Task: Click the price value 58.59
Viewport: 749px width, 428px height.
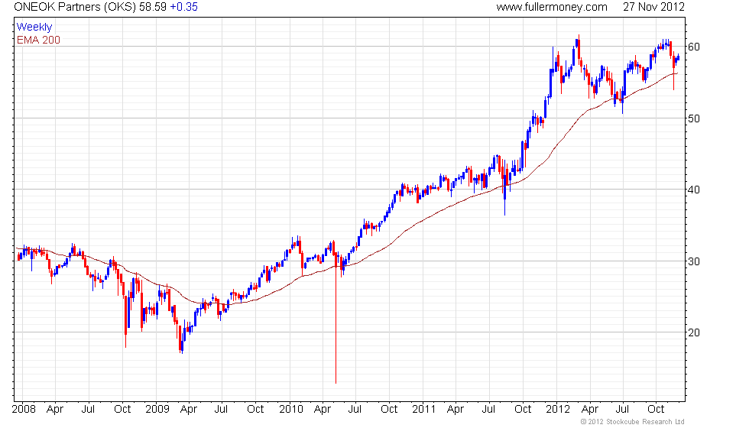Action: 153,7
